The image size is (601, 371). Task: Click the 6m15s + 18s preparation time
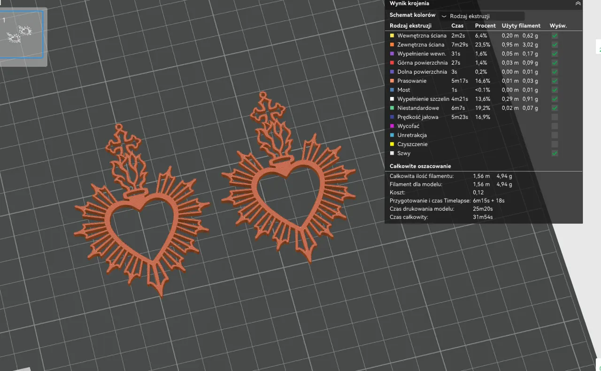[x=489, y=201]
